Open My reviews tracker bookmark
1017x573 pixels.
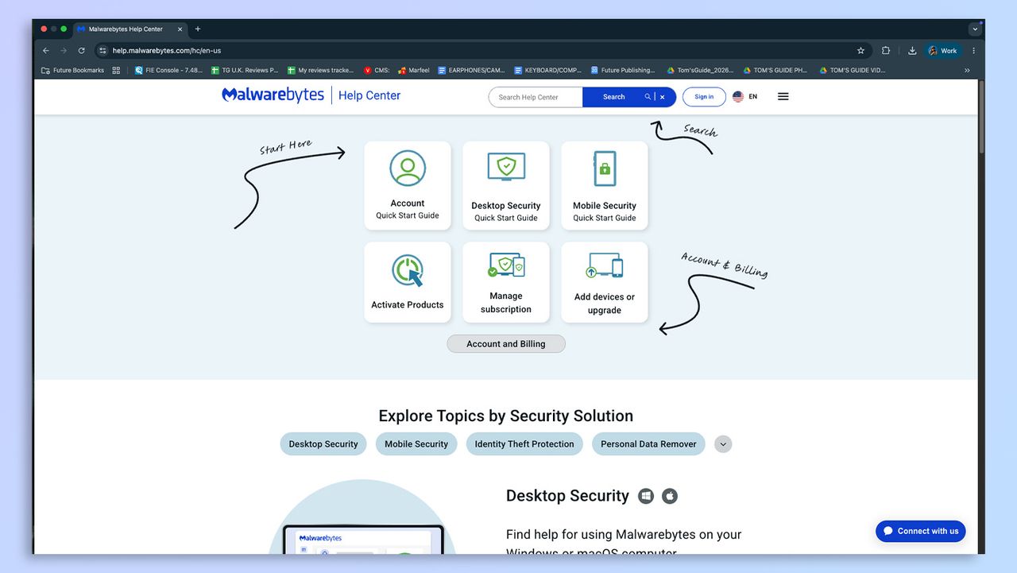pos(320,70)
